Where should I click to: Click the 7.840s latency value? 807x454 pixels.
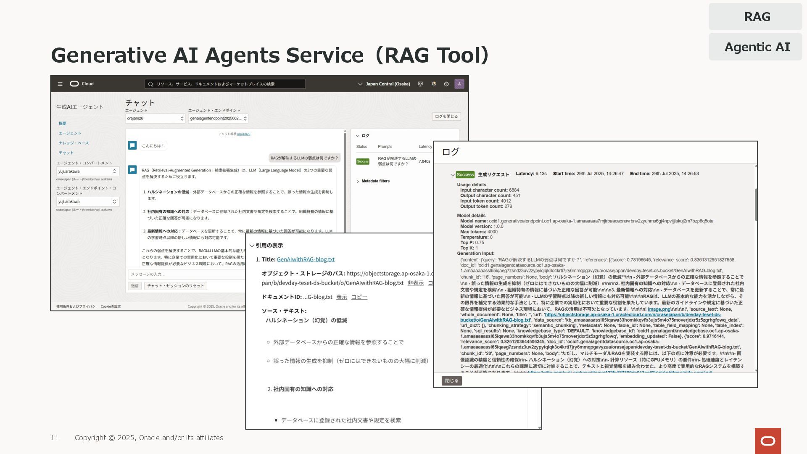tap(425, 161)
